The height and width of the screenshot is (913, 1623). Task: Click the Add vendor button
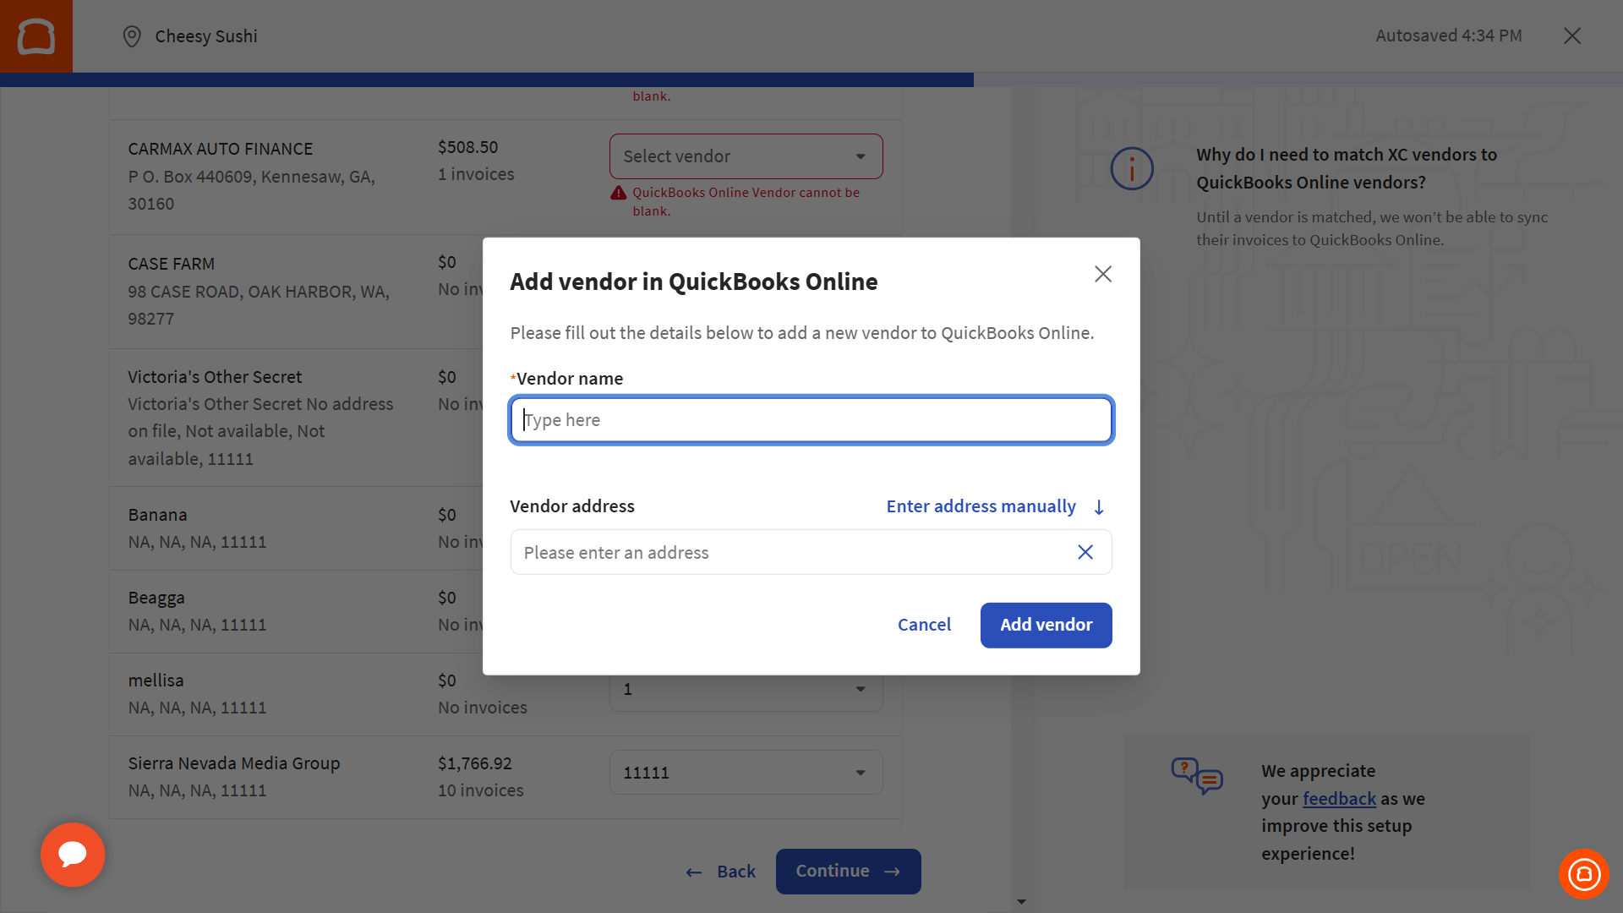coord(1046,625)
